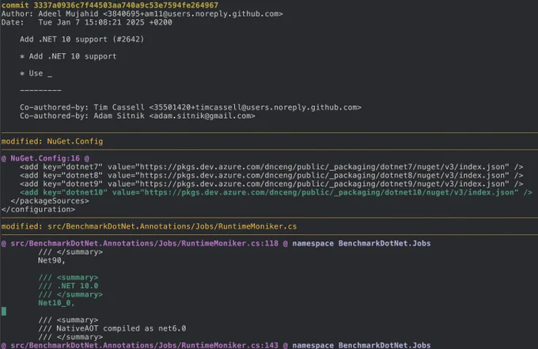The image size is (538, 349).
Task: Click the dashed separator under 'Use _'
Action: click(x=40, y=90)
